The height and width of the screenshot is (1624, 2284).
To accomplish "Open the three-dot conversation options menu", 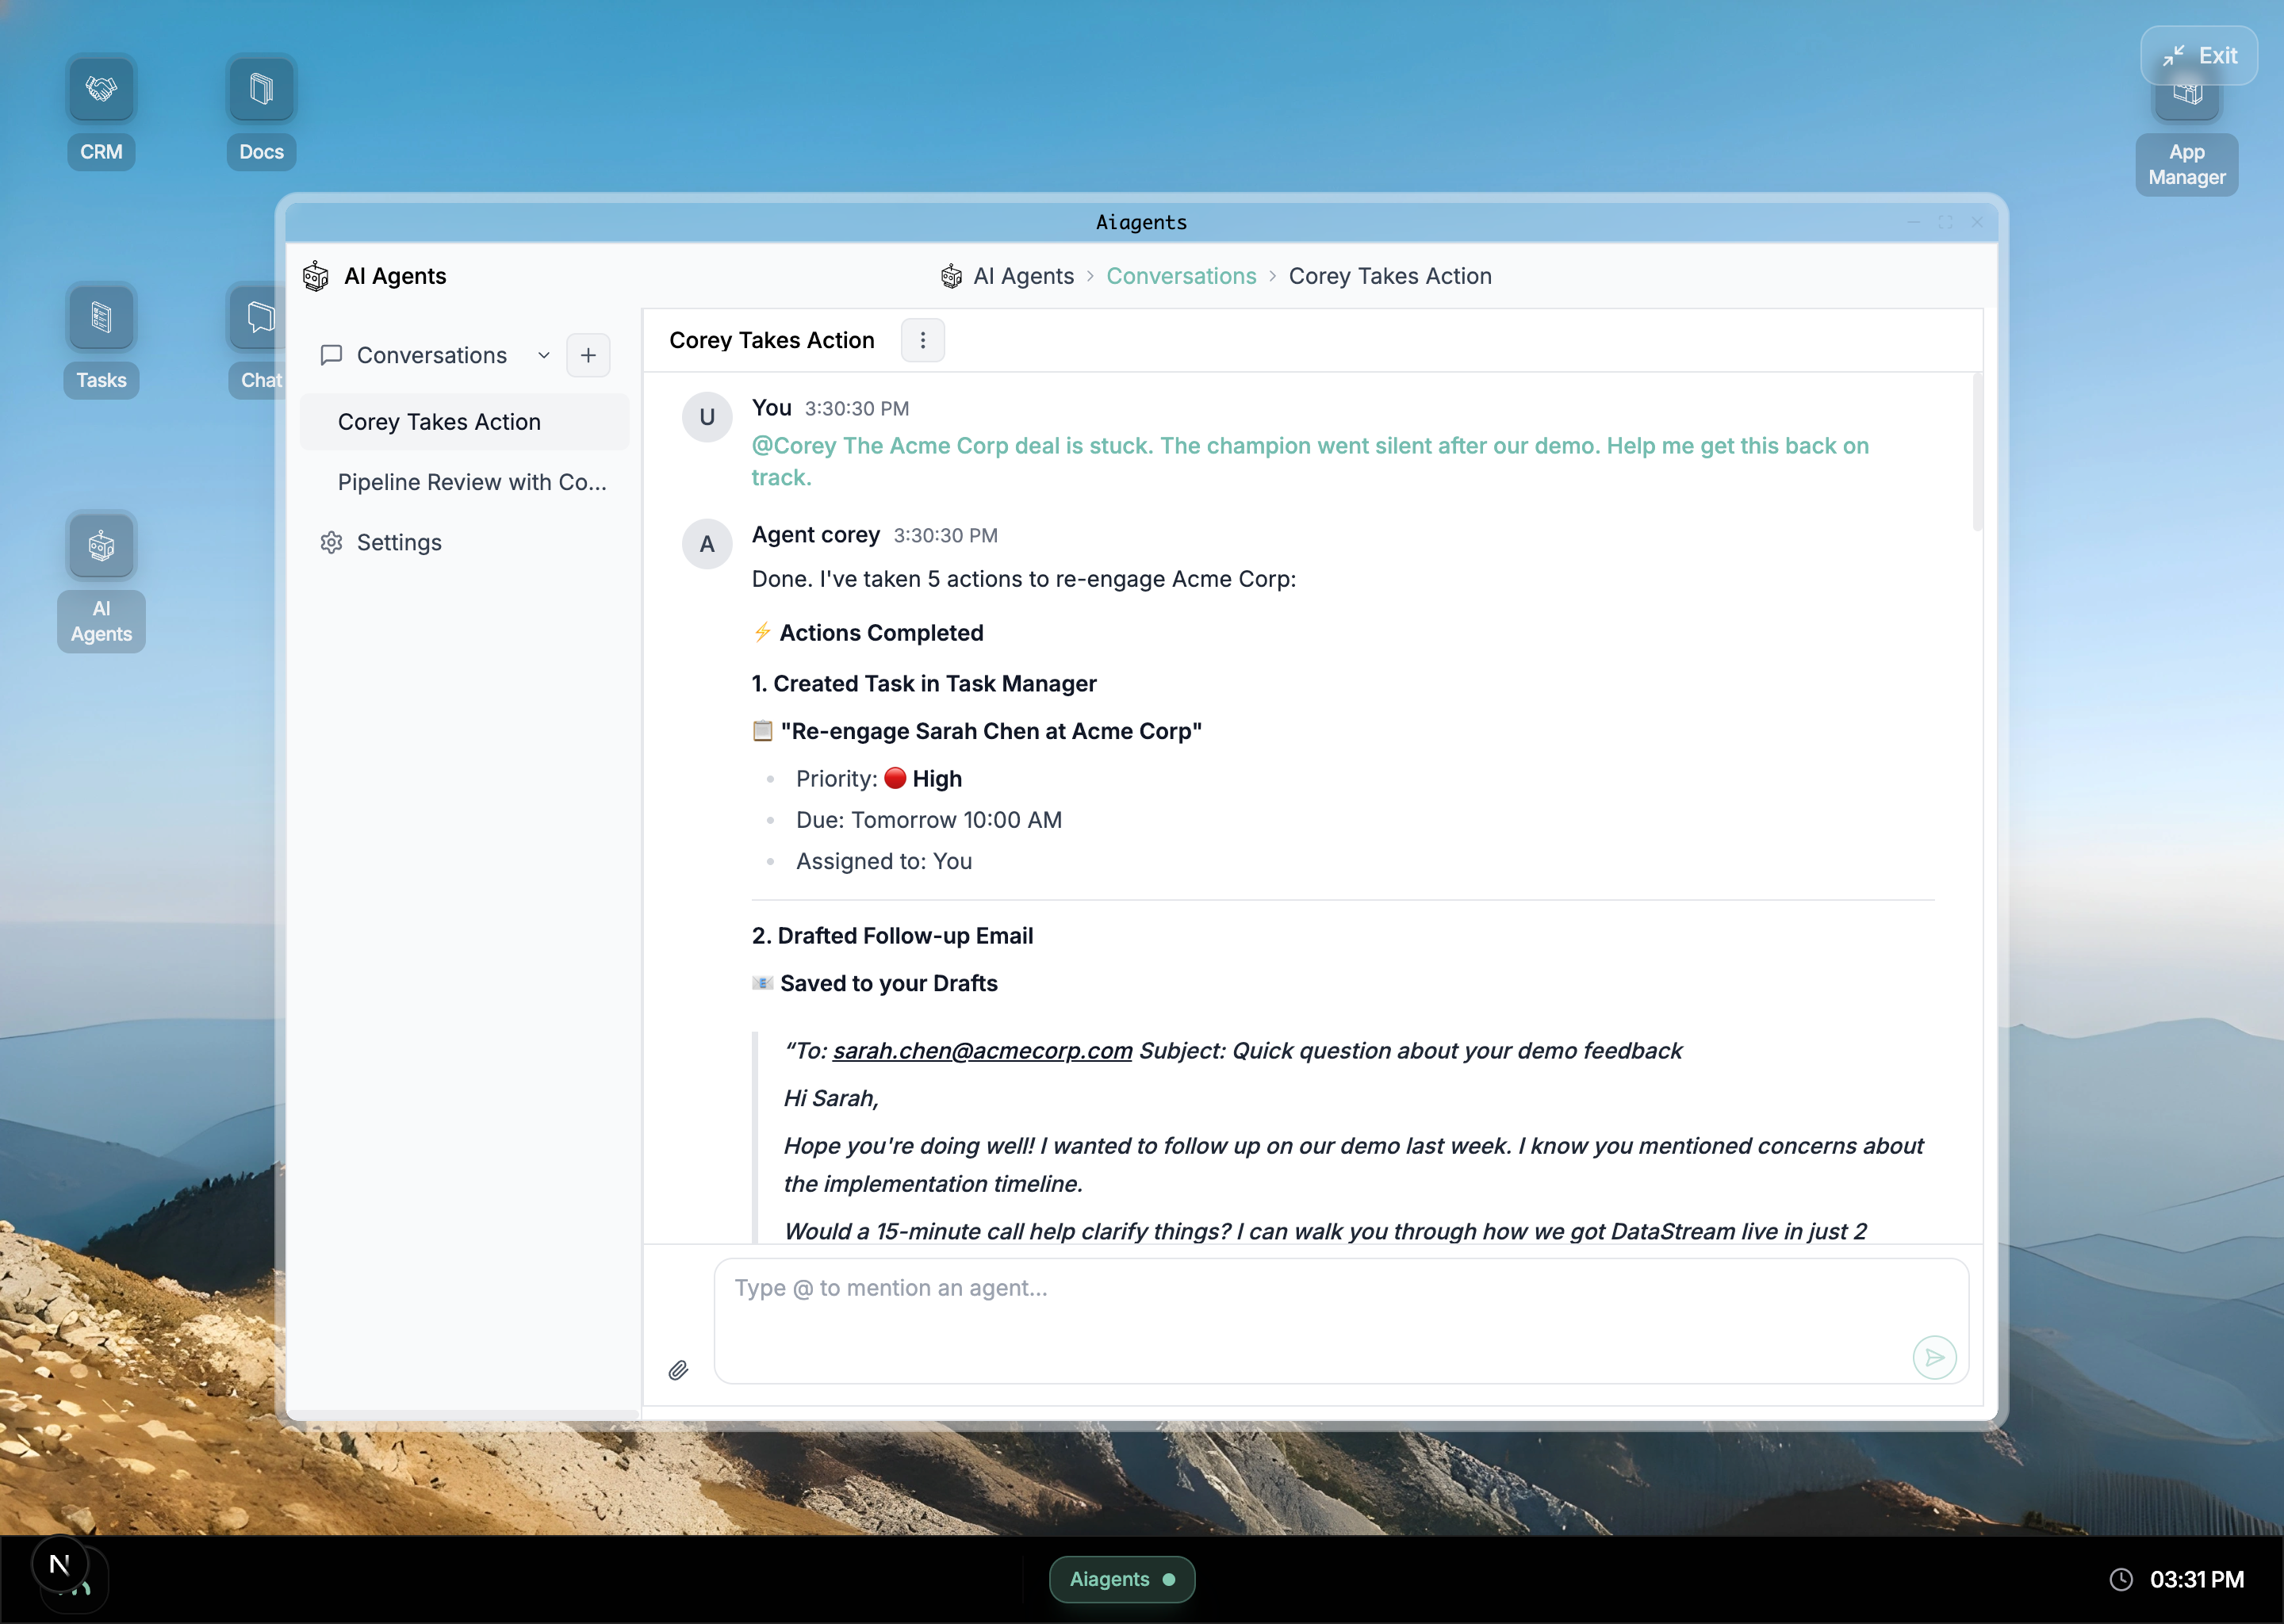I will click(x=922, y=340).
